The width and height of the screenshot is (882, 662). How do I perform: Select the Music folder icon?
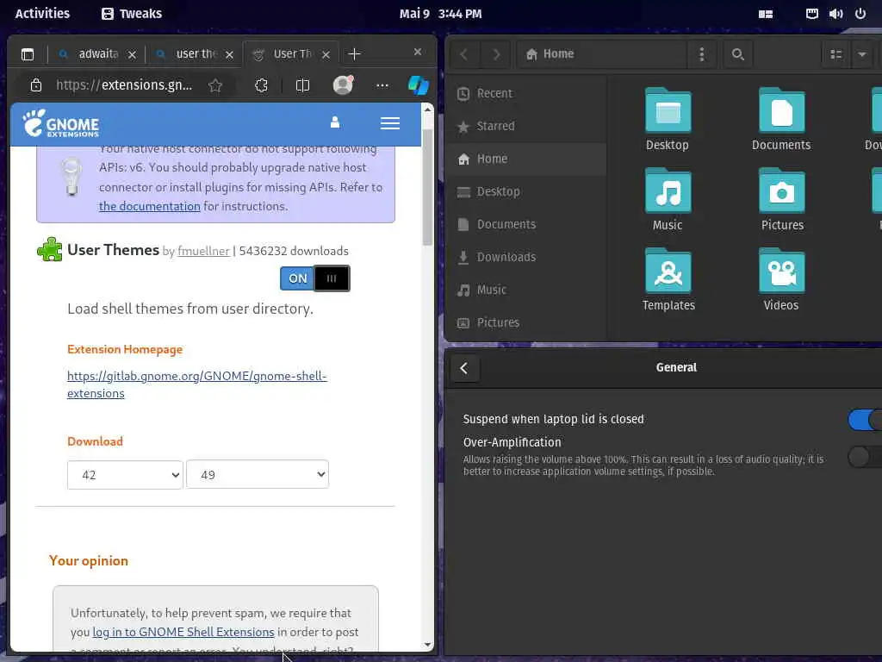pos(668,190)
